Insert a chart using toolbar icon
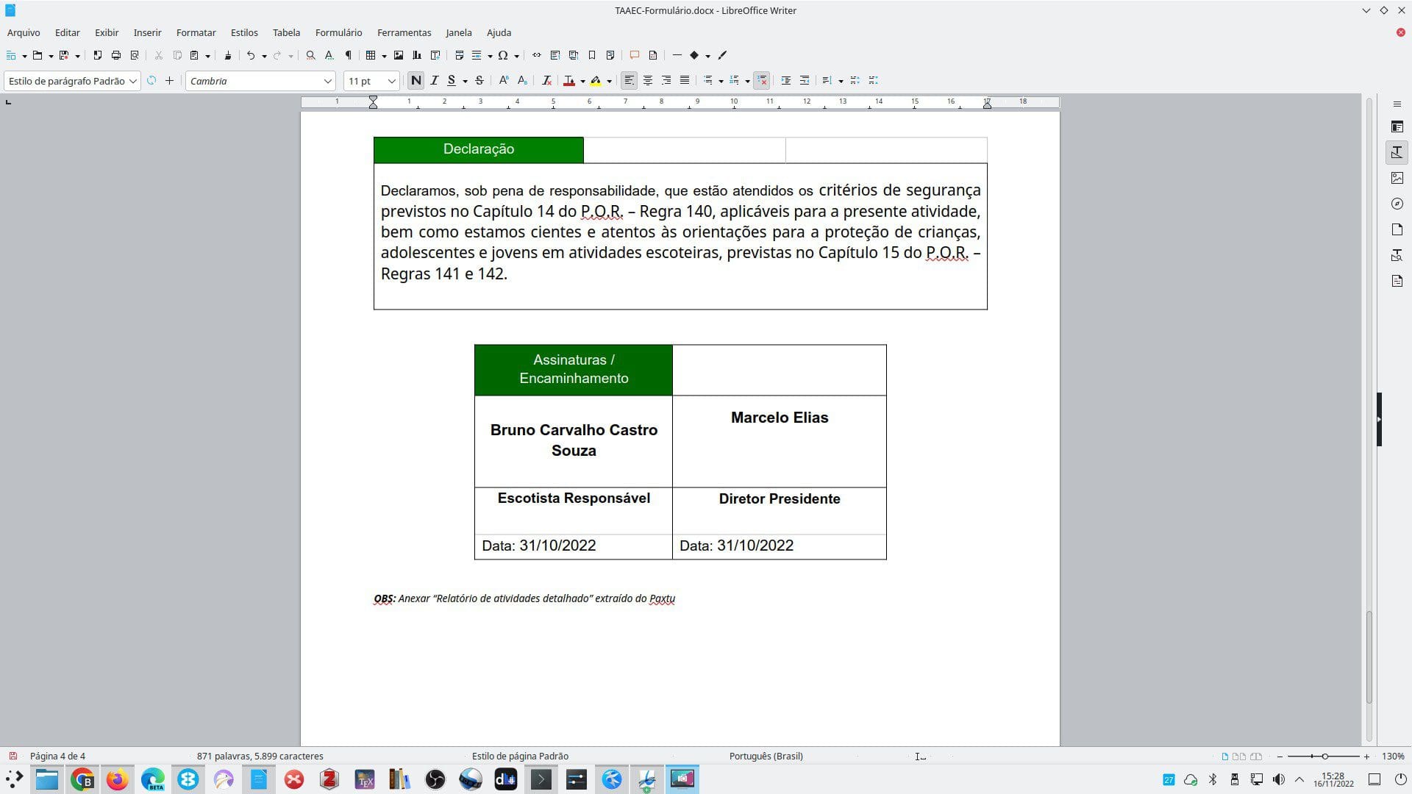 pos(417,55)
